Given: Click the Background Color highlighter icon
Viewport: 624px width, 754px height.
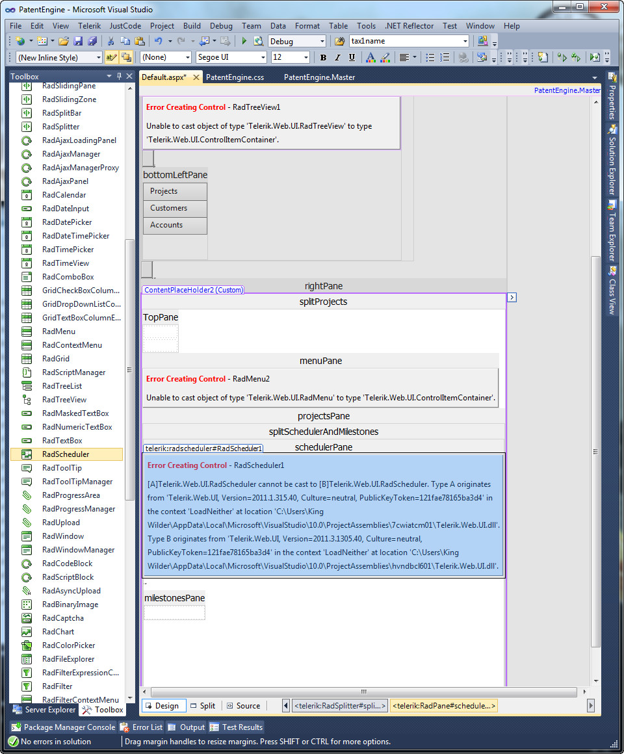Looking at the screenshot, I should point(385,57).
